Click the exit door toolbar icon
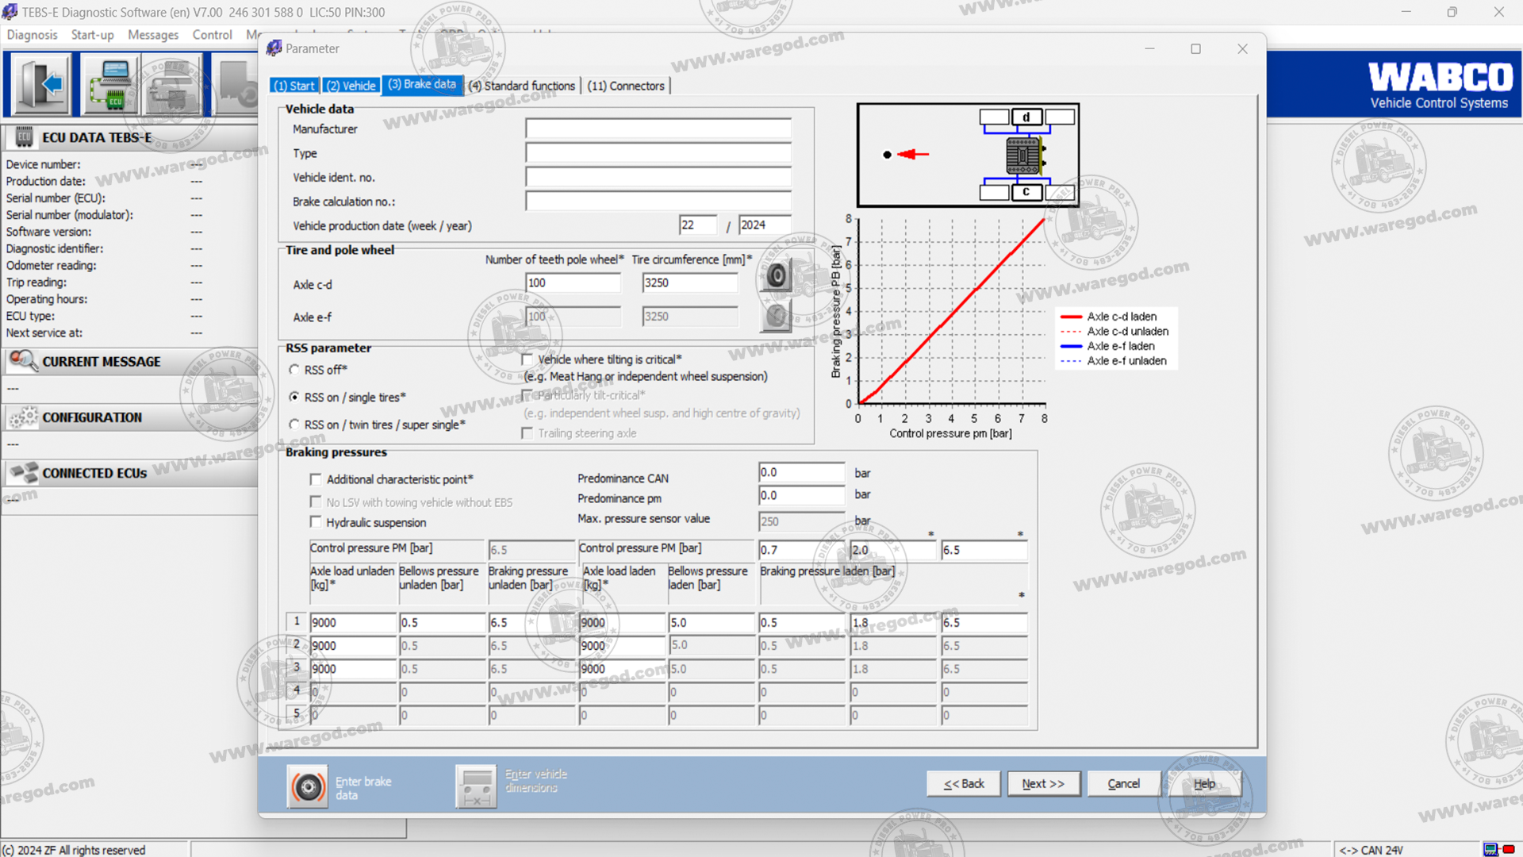 coord(40,84)
